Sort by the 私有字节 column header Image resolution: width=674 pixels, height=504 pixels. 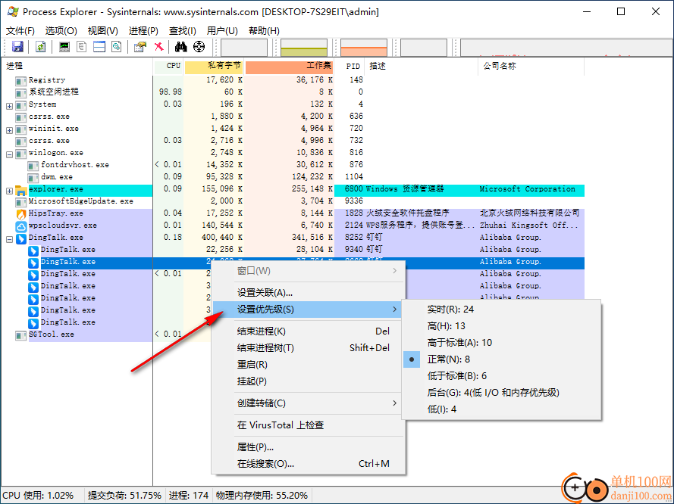(x=214, y=66)
